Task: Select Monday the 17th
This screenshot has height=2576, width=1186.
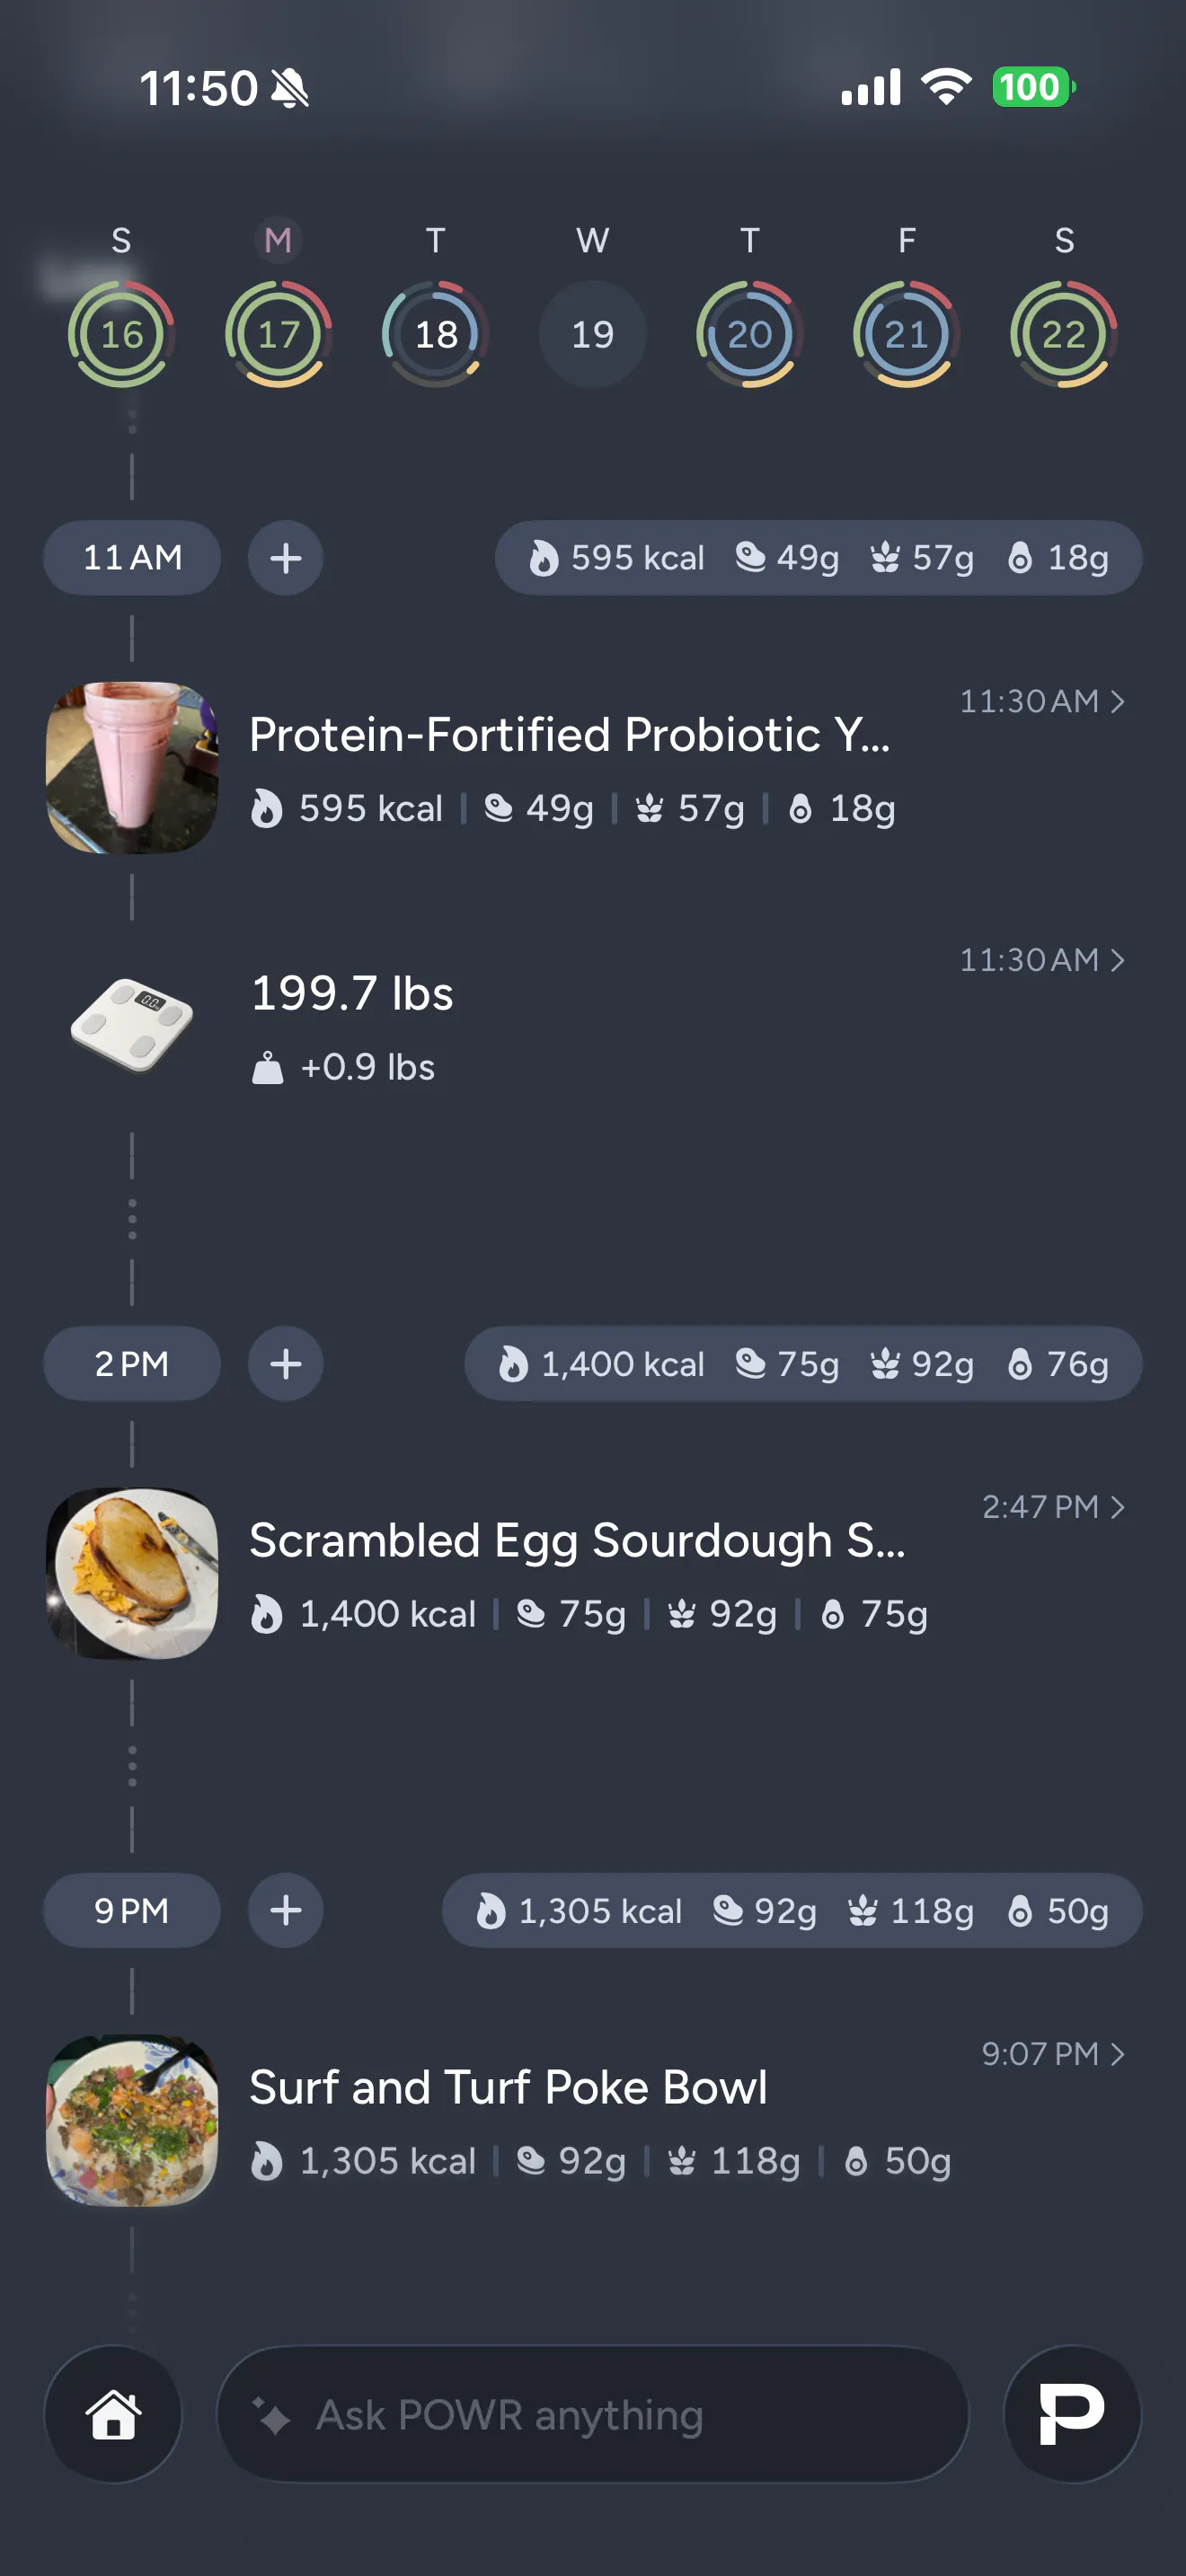Action: [278, 334]
